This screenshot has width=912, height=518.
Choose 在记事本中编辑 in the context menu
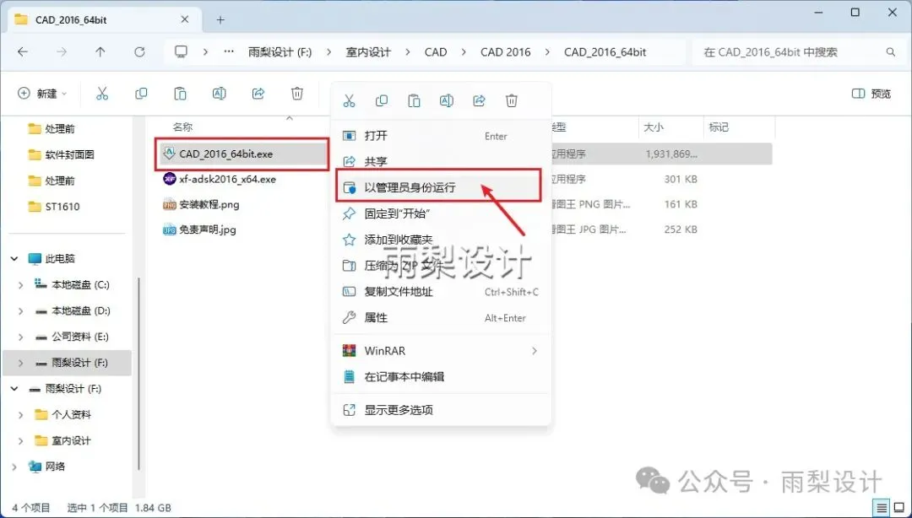point(441,377)
